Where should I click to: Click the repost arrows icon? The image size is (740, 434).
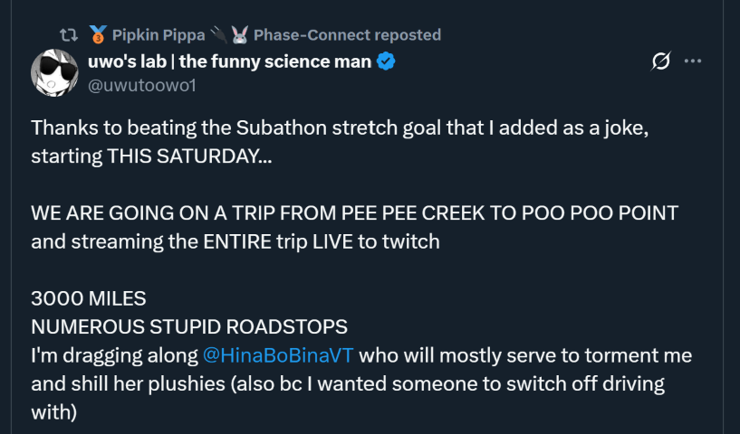coord(68,35)
